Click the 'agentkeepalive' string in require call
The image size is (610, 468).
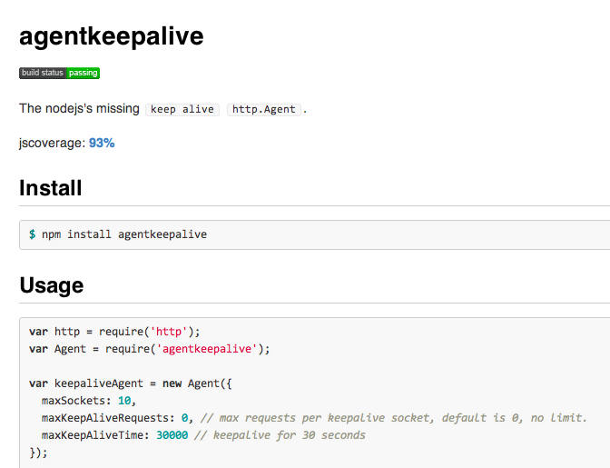pyautogui.click(x=207, y=349)
